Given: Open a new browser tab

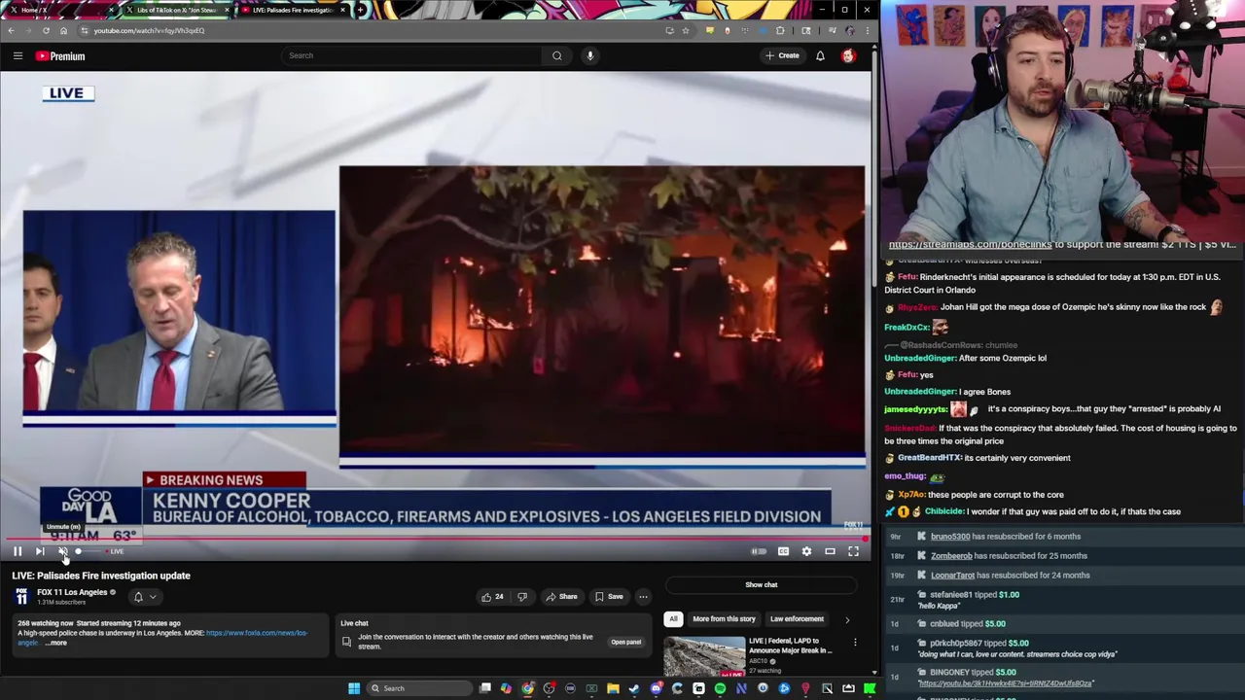Looking at the screenshot, I should [x=361, y=10].
